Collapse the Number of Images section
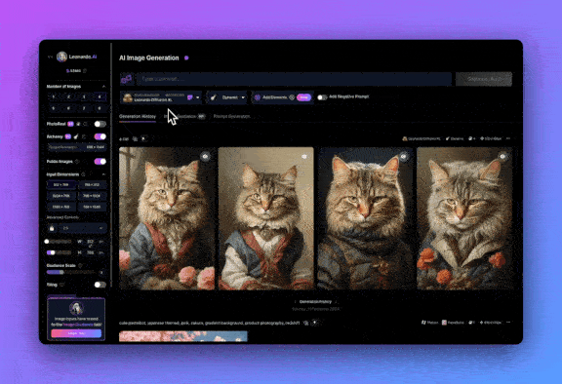This screenshot has width=562, height=384. [103, 87]
